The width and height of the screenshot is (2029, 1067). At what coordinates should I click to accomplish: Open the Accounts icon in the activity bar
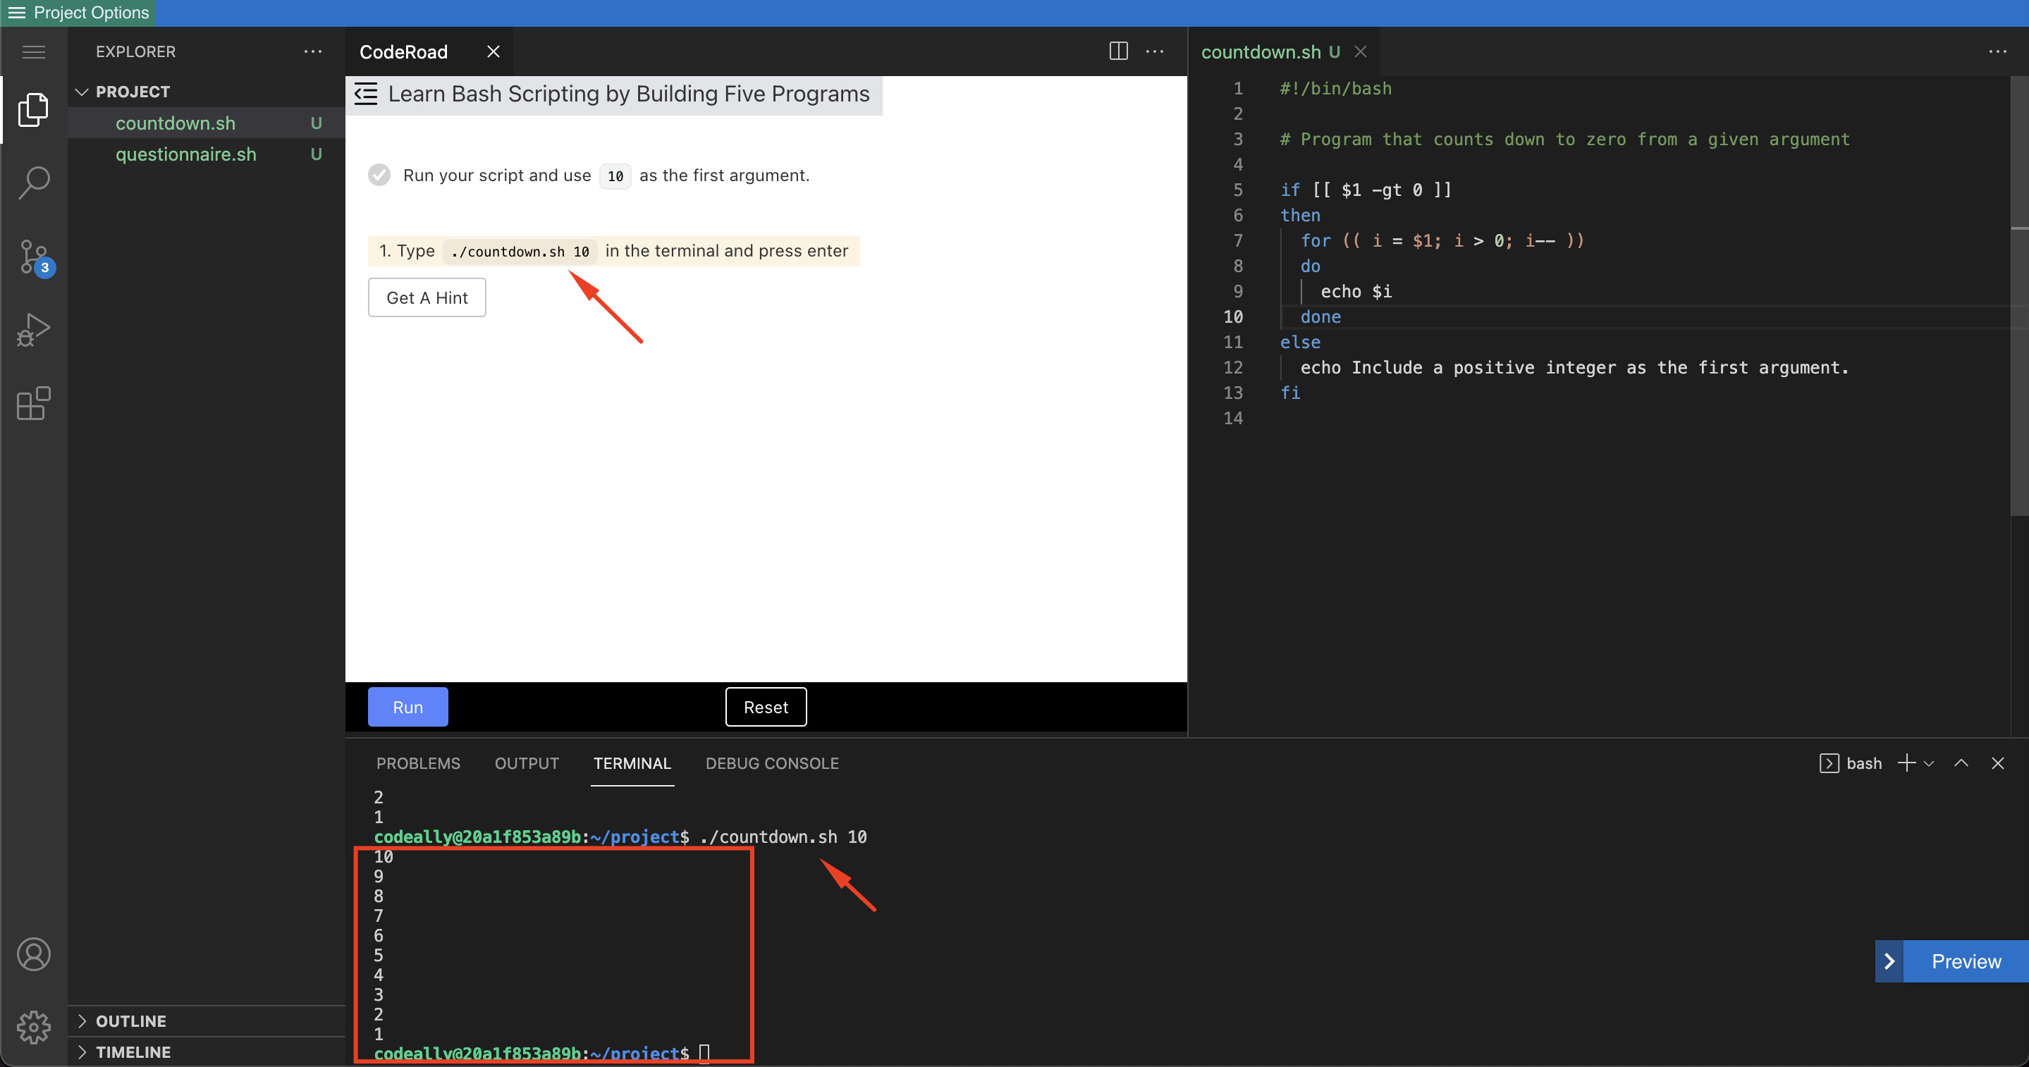coord(33,954)
